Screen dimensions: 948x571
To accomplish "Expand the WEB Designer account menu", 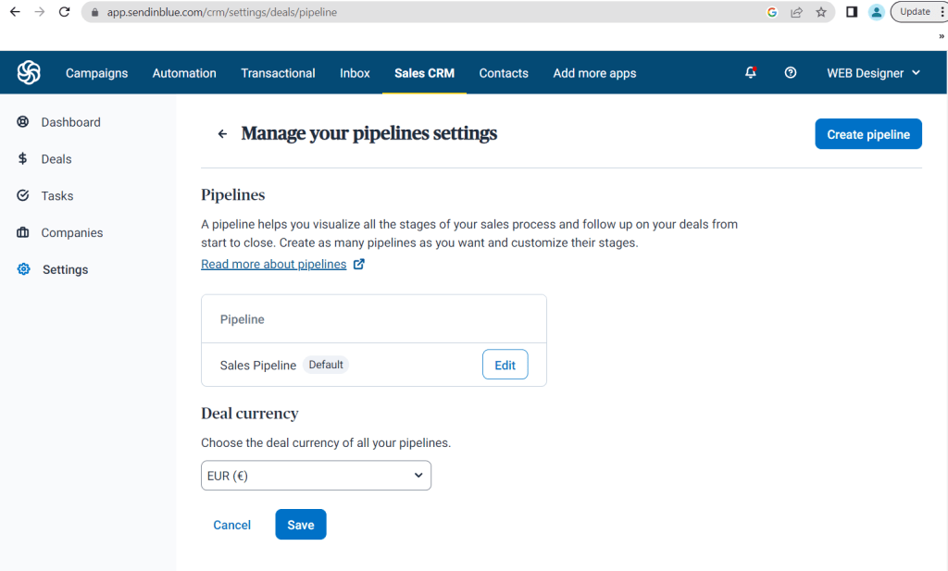I will tap(873, 73).
